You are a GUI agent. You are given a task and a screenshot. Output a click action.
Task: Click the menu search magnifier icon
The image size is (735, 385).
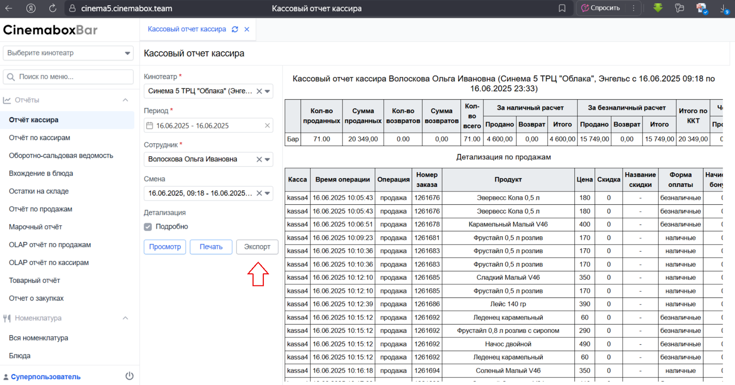11,77
